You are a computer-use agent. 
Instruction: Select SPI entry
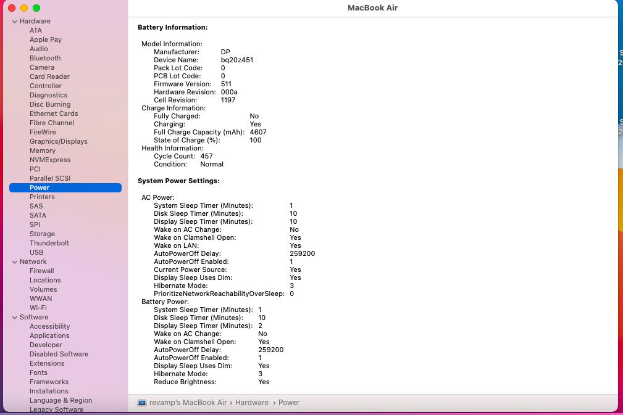click(x=35, y=224)
